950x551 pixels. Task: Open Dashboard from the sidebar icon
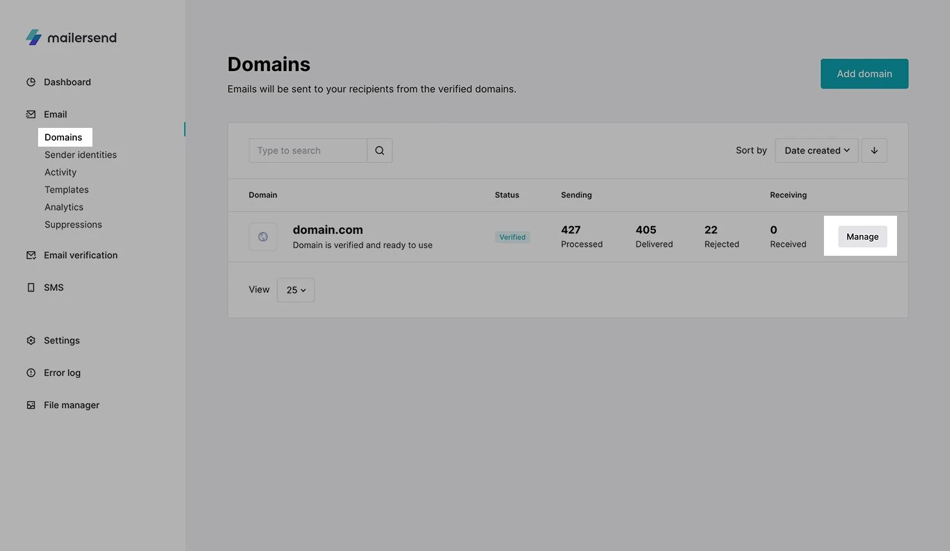(x=31, y=82)
